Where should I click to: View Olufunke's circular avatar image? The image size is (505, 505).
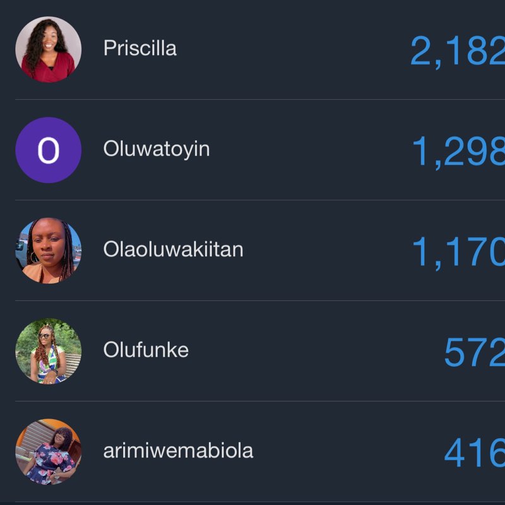48,351
